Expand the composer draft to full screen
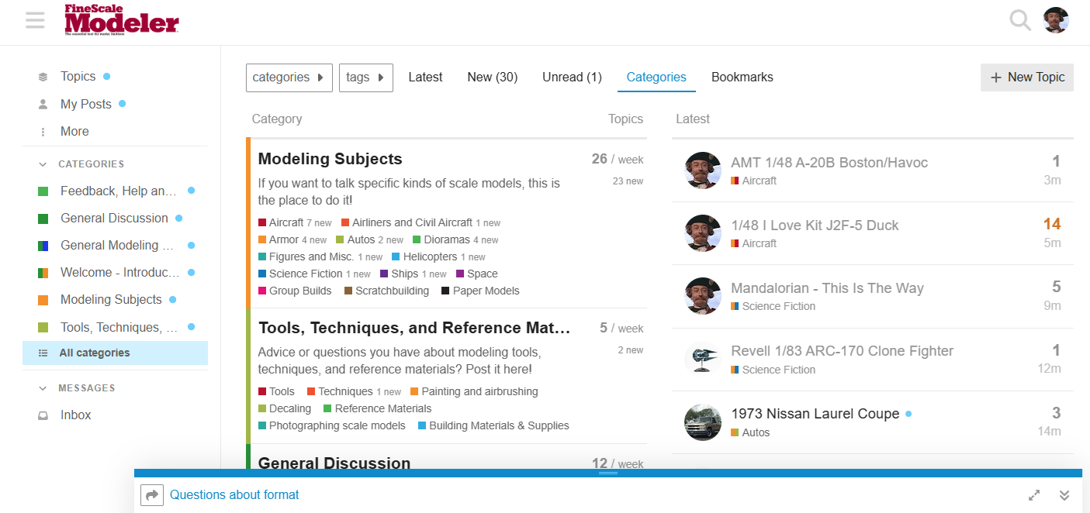Viewport: 1090px width, 513px height. [x=1034, y=495]
